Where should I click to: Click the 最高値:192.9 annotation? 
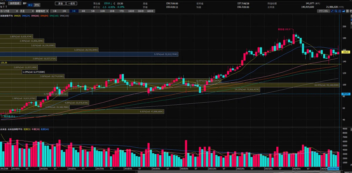[284, 30]
